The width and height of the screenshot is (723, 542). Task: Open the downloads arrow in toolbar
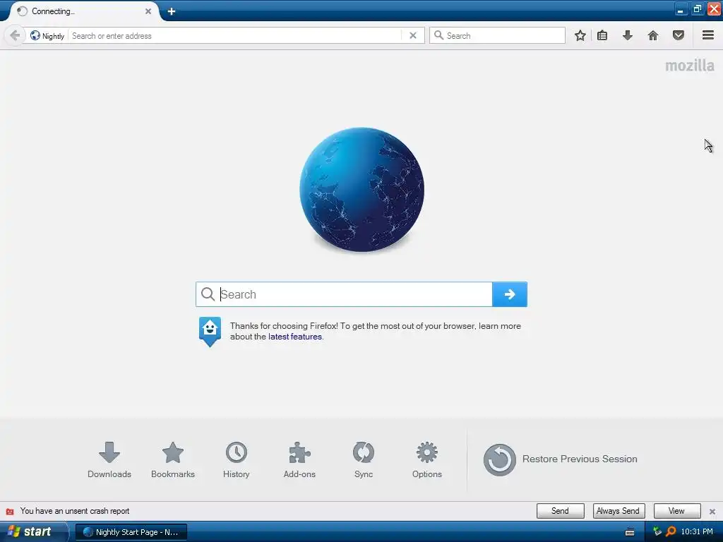pyautogui.click(x=628, y=35)
